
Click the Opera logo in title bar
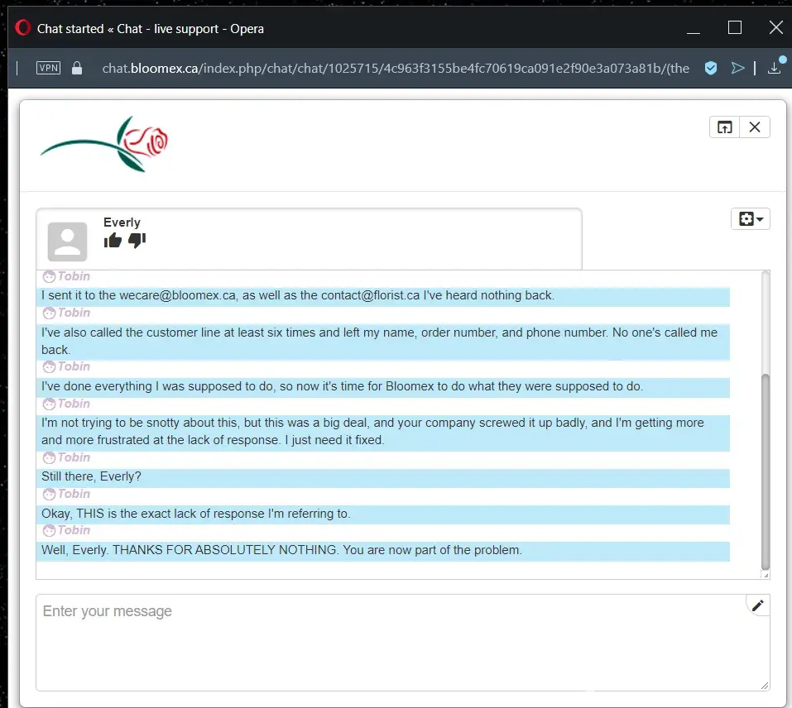click(23, 28)
